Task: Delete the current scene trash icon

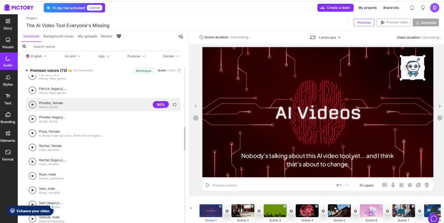Action: tap(427, 185)
